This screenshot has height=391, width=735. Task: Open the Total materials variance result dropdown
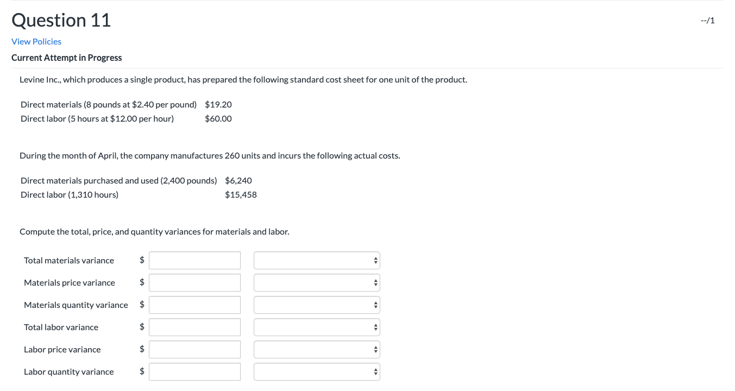317,260
